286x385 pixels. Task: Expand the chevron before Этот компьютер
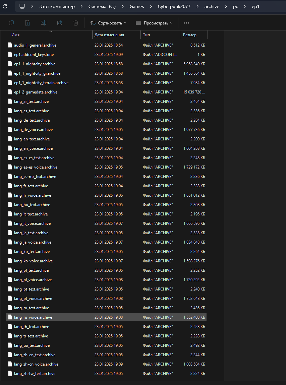click(32, 7)
